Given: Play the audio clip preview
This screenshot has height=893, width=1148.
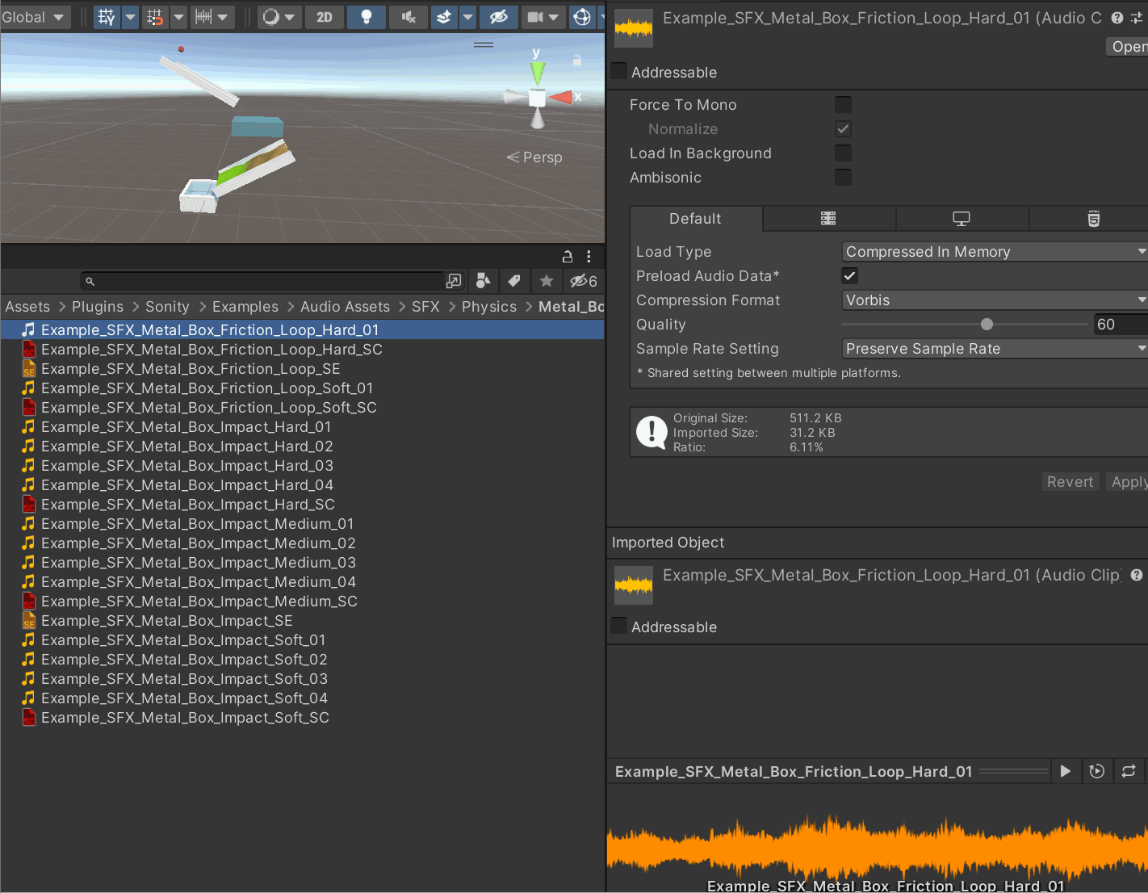Looking at the screenshot, I should pos(1065,771).
